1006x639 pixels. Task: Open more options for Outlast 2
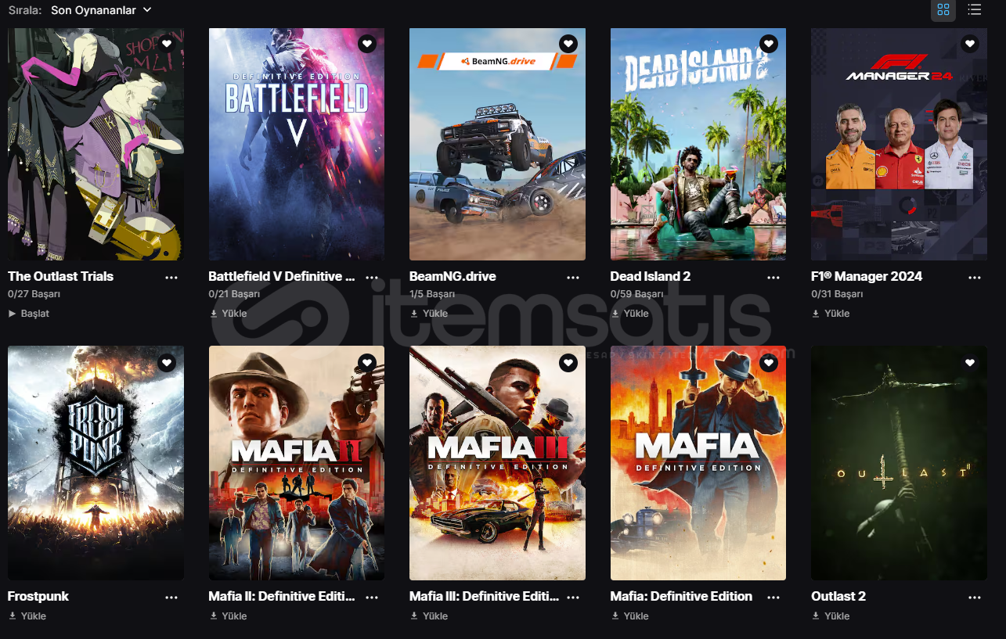[975, 598]
